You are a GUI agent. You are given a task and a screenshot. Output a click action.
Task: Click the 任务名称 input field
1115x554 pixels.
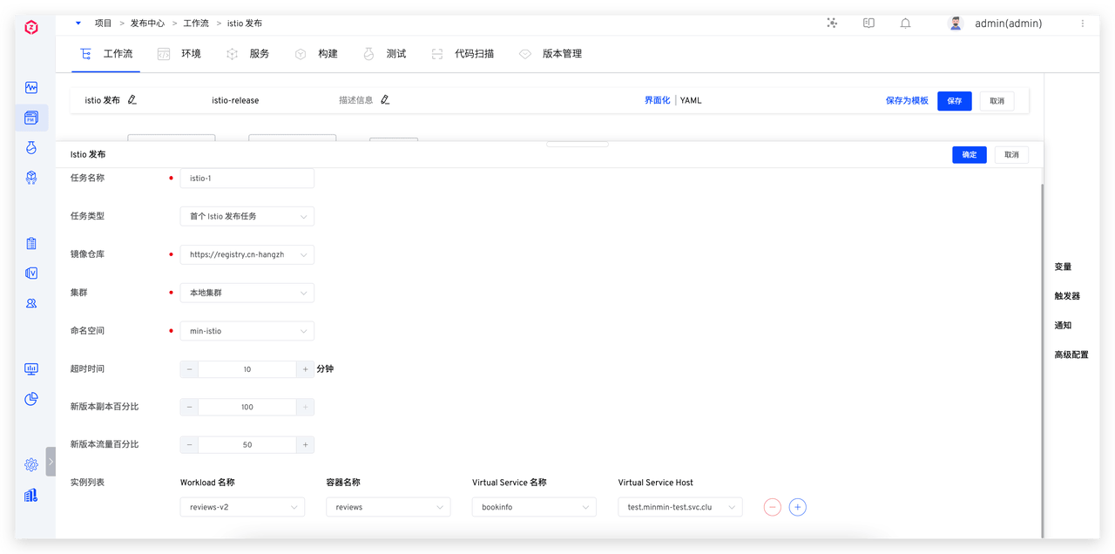click(x=247, y=179)
